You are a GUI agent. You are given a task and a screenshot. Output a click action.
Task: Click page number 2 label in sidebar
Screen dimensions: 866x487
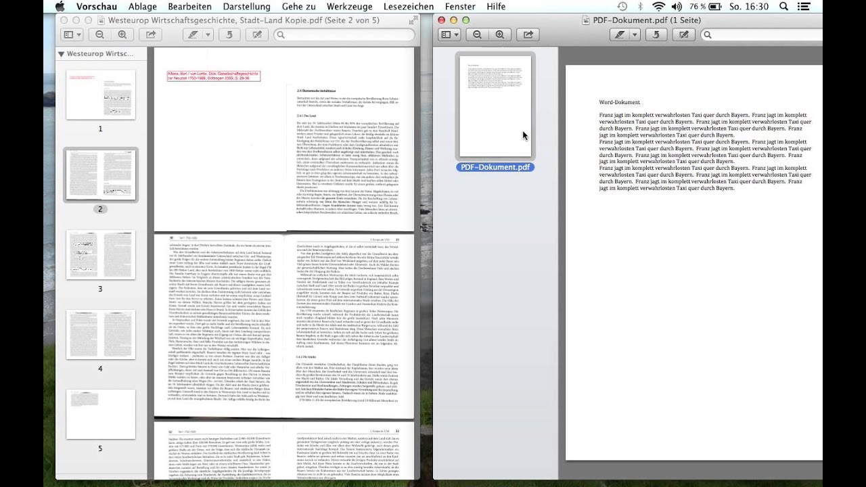100,209
